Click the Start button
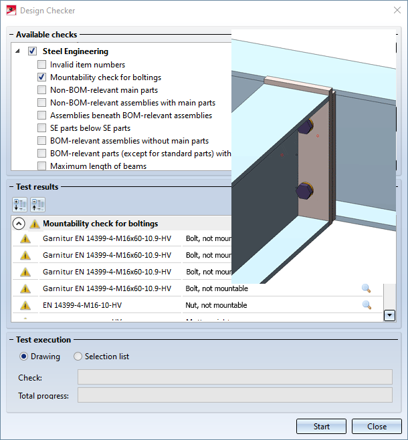This screenshot has height=440, width=408. click(322, 427)
